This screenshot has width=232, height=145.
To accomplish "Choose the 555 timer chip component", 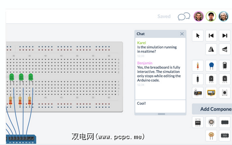I will (225, 136).
